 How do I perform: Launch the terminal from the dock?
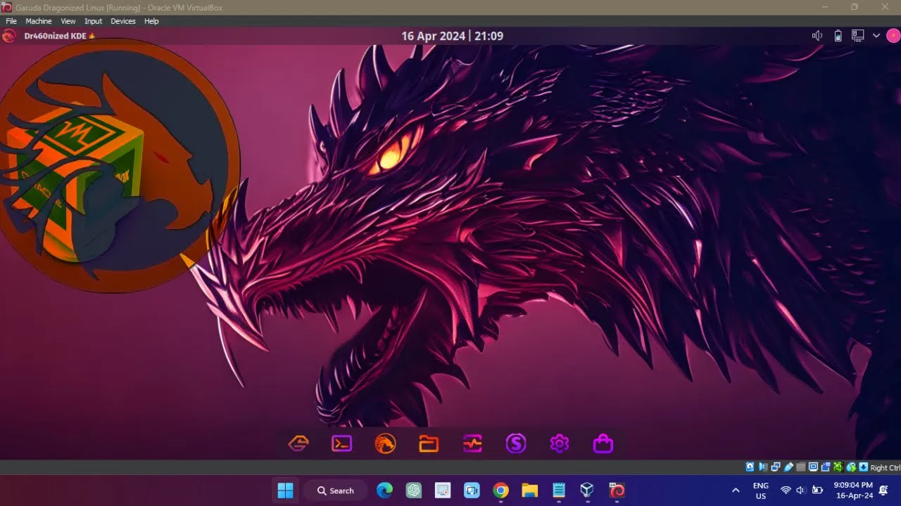point(342,443)
